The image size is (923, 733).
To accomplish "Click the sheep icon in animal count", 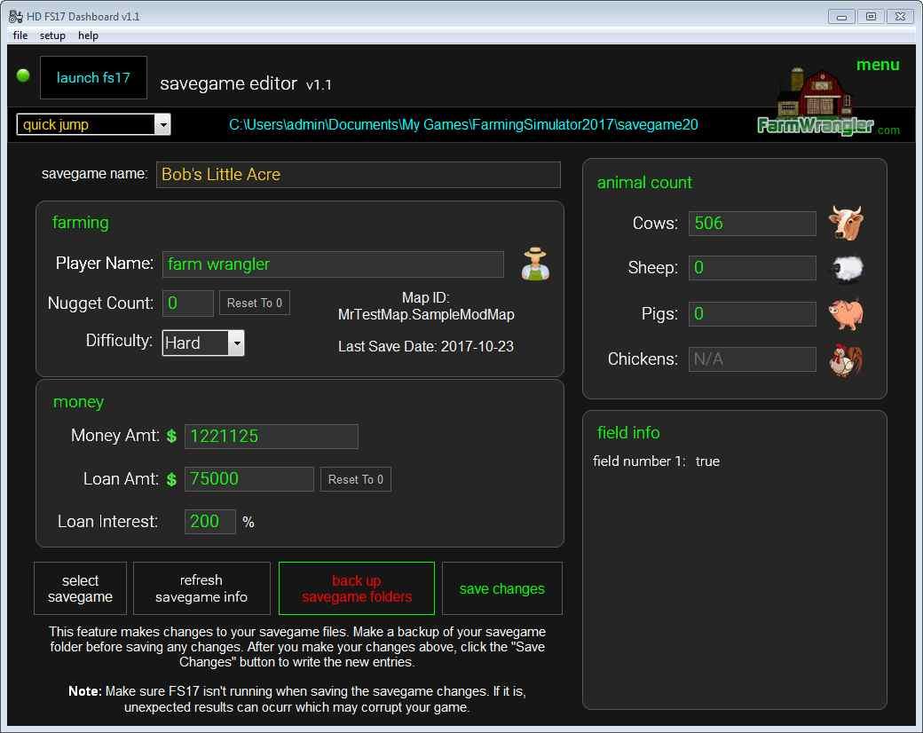I will tap(846, 268).
